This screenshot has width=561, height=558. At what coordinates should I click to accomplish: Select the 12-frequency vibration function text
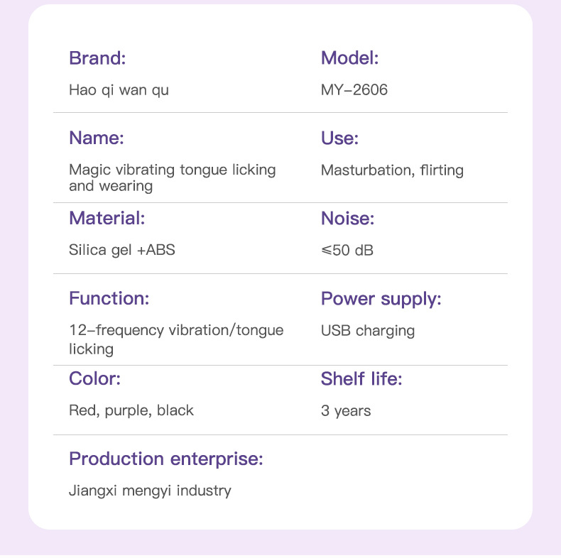coord(175,339)
